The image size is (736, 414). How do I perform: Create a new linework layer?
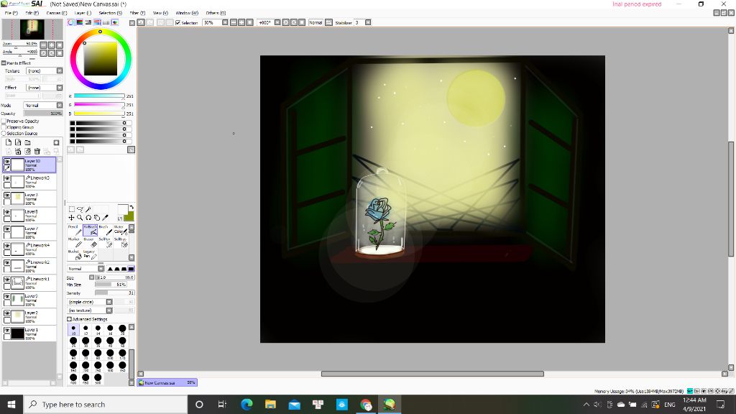(18, 143)
